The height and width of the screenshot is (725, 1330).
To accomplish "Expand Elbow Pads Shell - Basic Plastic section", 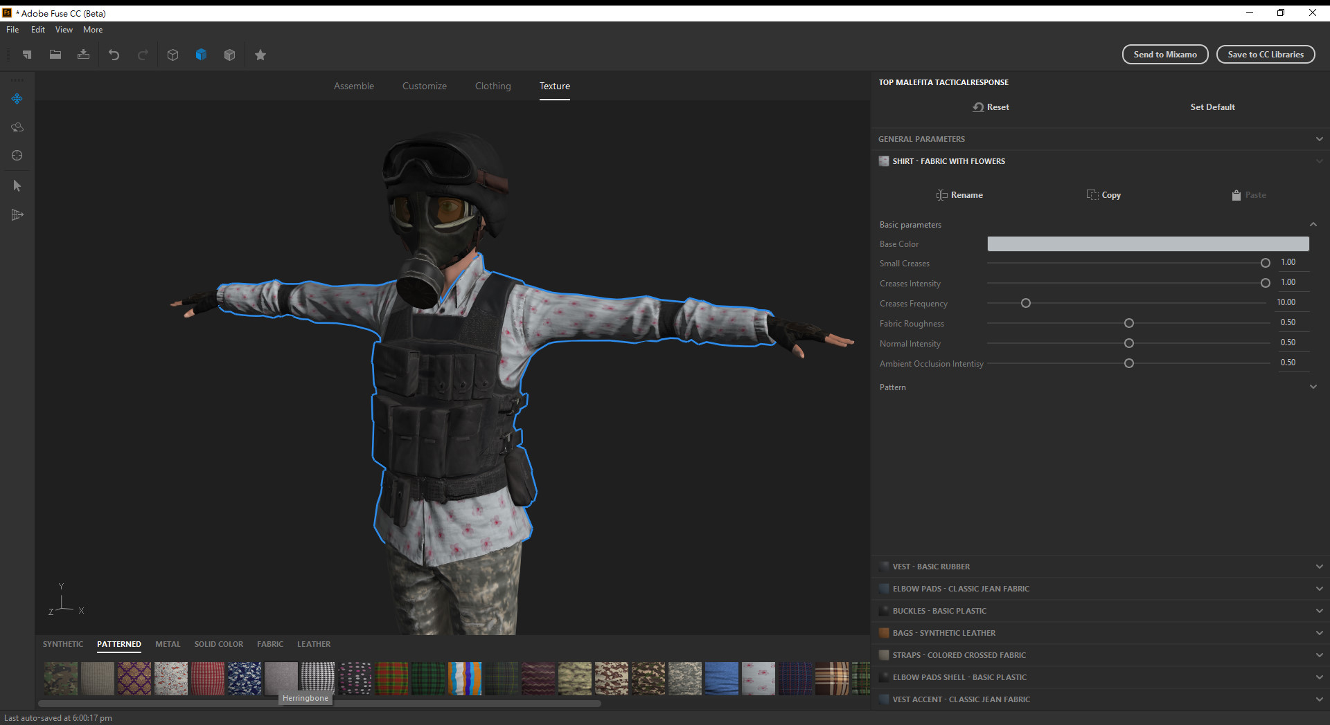I will coord(1100,677).
